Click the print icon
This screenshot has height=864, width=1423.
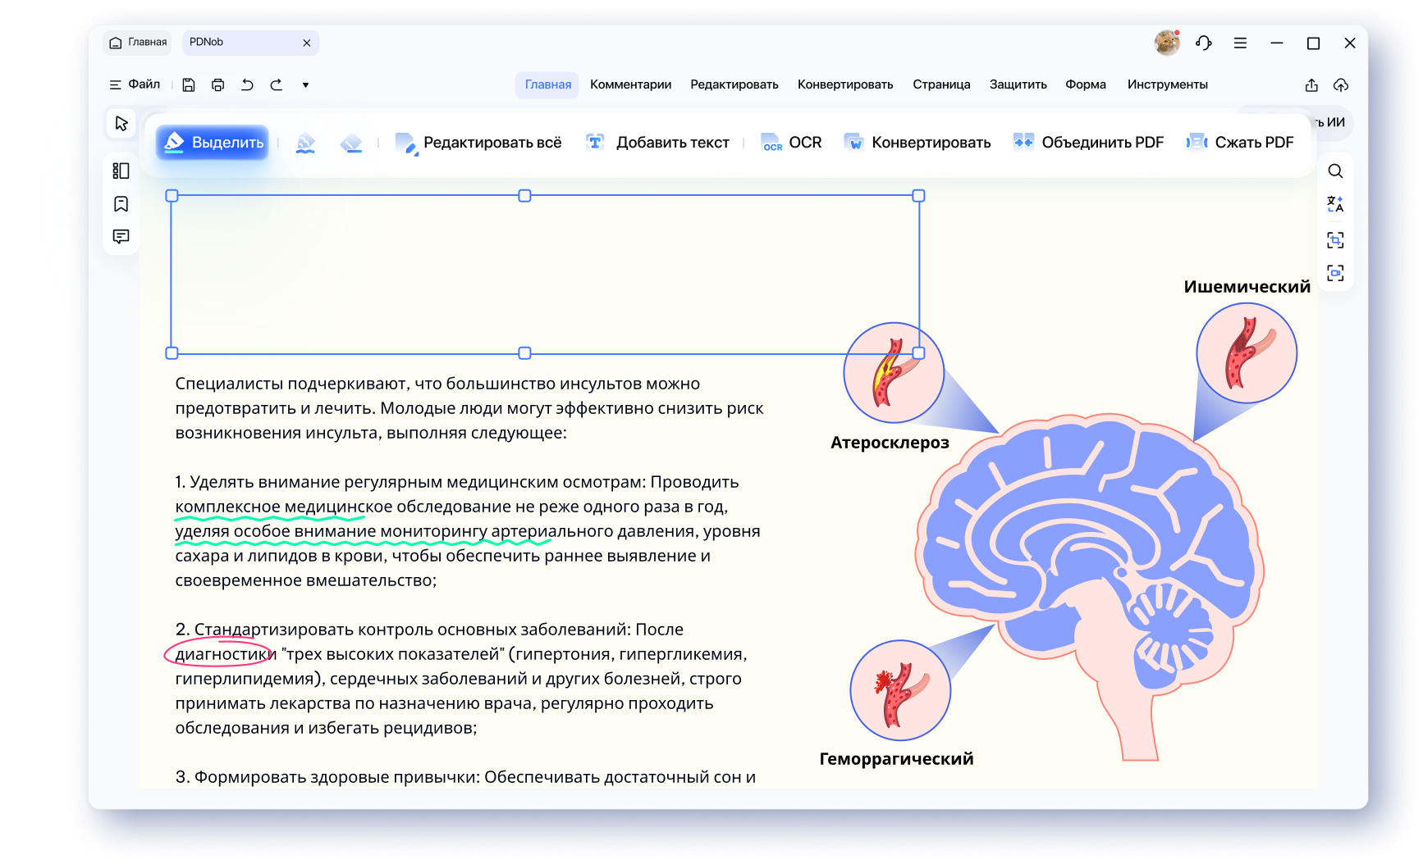[x=217, y=84]
